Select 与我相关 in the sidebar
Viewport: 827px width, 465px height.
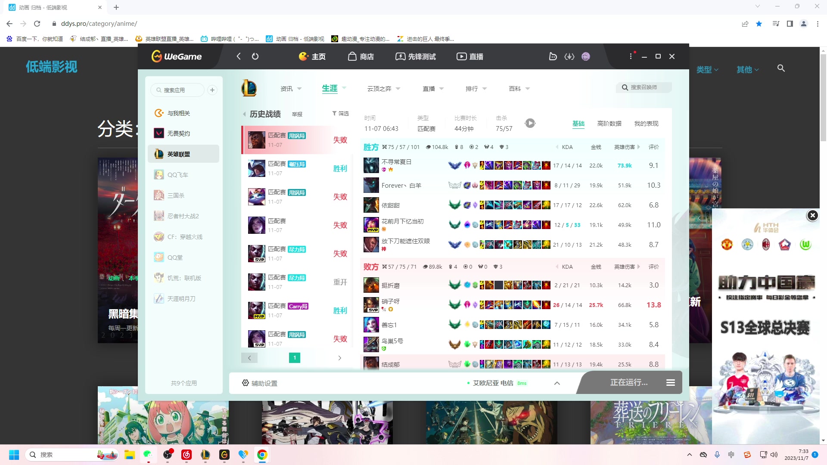coord(183,113)
